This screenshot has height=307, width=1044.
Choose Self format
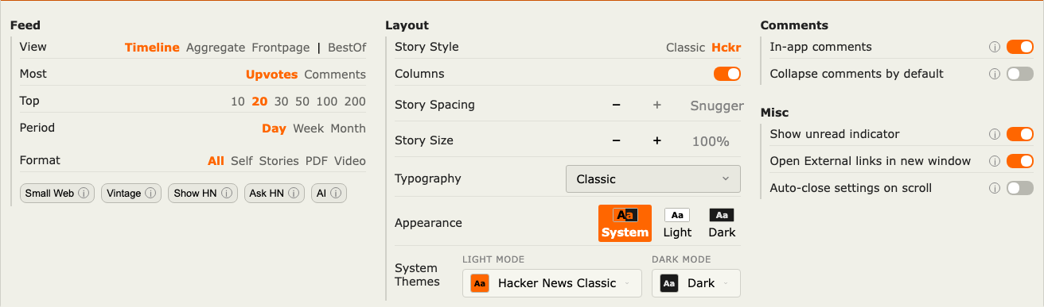click(242, 161)
